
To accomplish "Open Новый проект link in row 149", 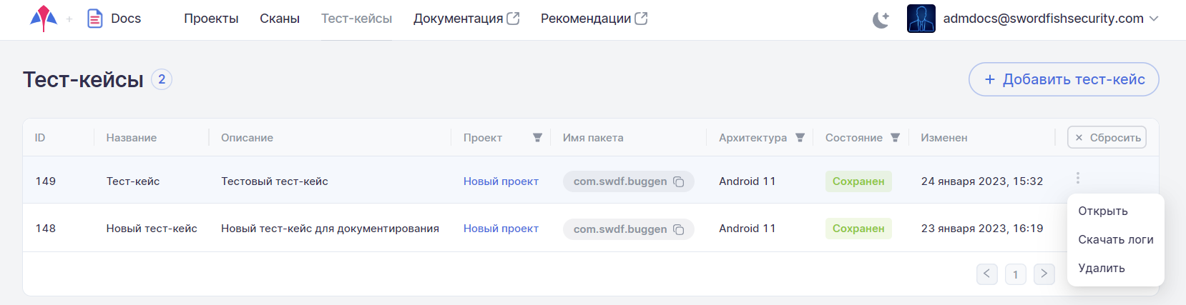I will click(x=501, y=181).
